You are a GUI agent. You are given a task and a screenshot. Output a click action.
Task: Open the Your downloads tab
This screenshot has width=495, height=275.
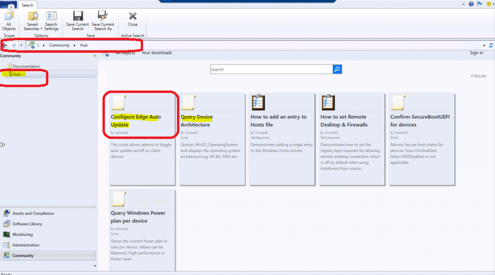pos(157,53)
